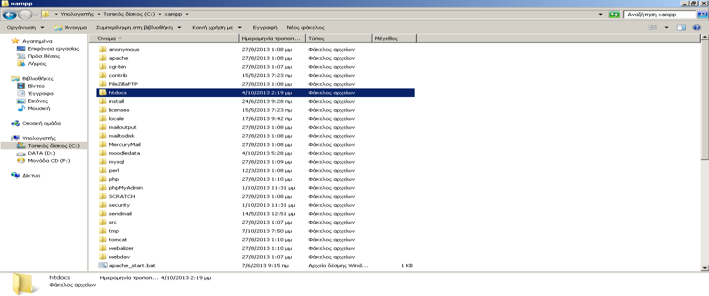Sort by the Ημερομηνία τροποποίησης column header
The height and width of the screenshot is (296, 709).
pyautogui.click(x=272, y=38)
